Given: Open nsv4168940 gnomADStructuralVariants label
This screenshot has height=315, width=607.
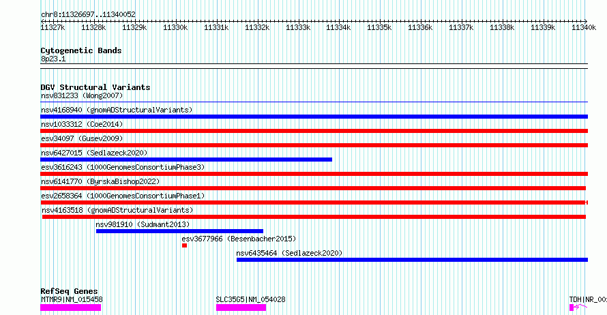Looking at the screenshot, I should pos(117,110).
